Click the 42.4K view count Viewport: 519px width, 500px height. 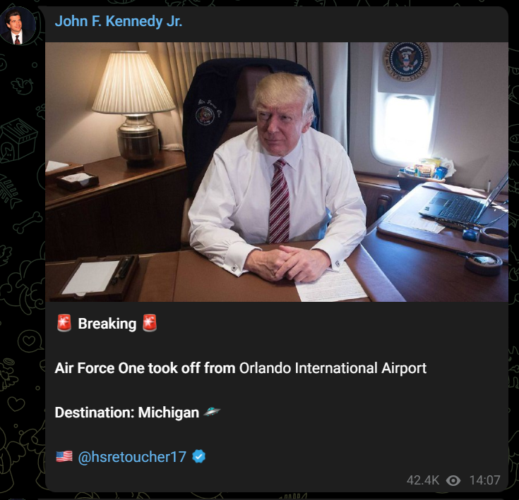[423, 480]
